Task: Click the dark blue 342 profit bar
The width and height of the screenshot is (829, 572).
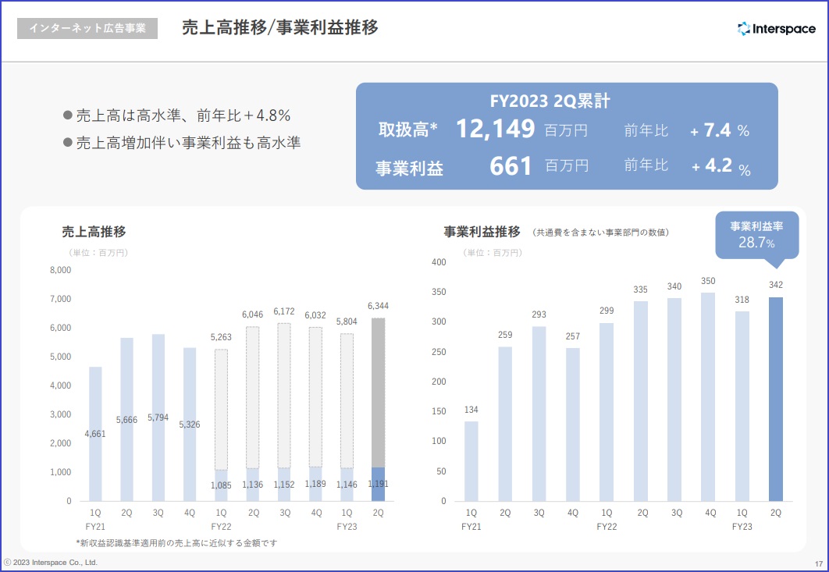Action: [x=775, y=398]
